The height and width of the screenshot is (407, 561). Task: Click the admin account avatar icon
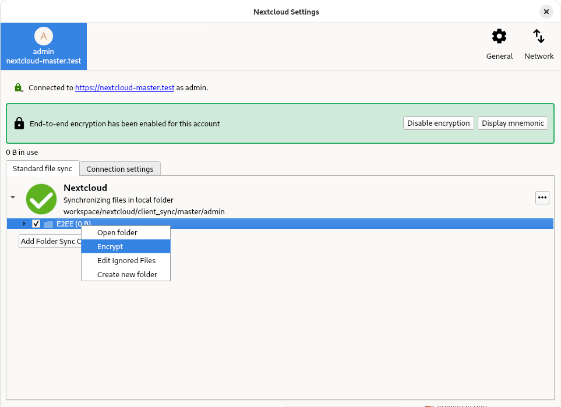pos(43,37)
